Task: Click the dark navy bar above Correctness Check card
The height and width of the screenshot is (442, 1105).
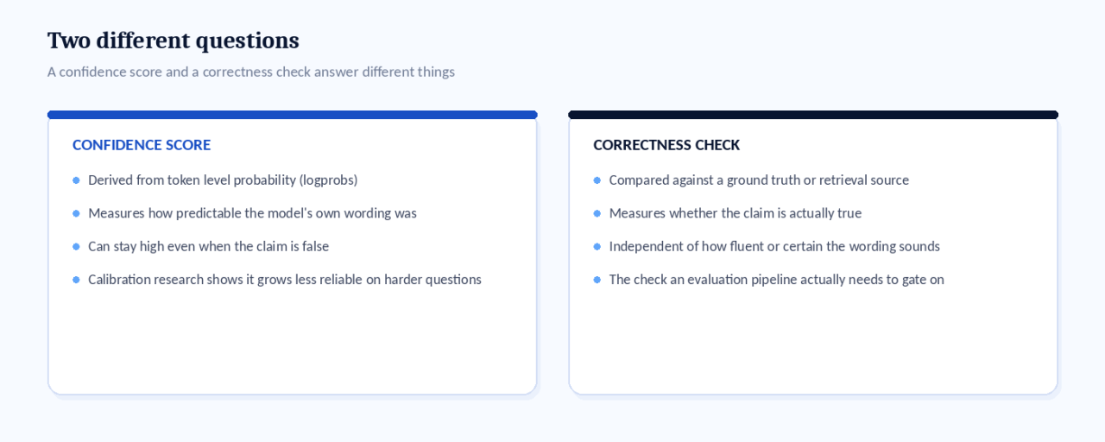Action: tap(813, 115)
